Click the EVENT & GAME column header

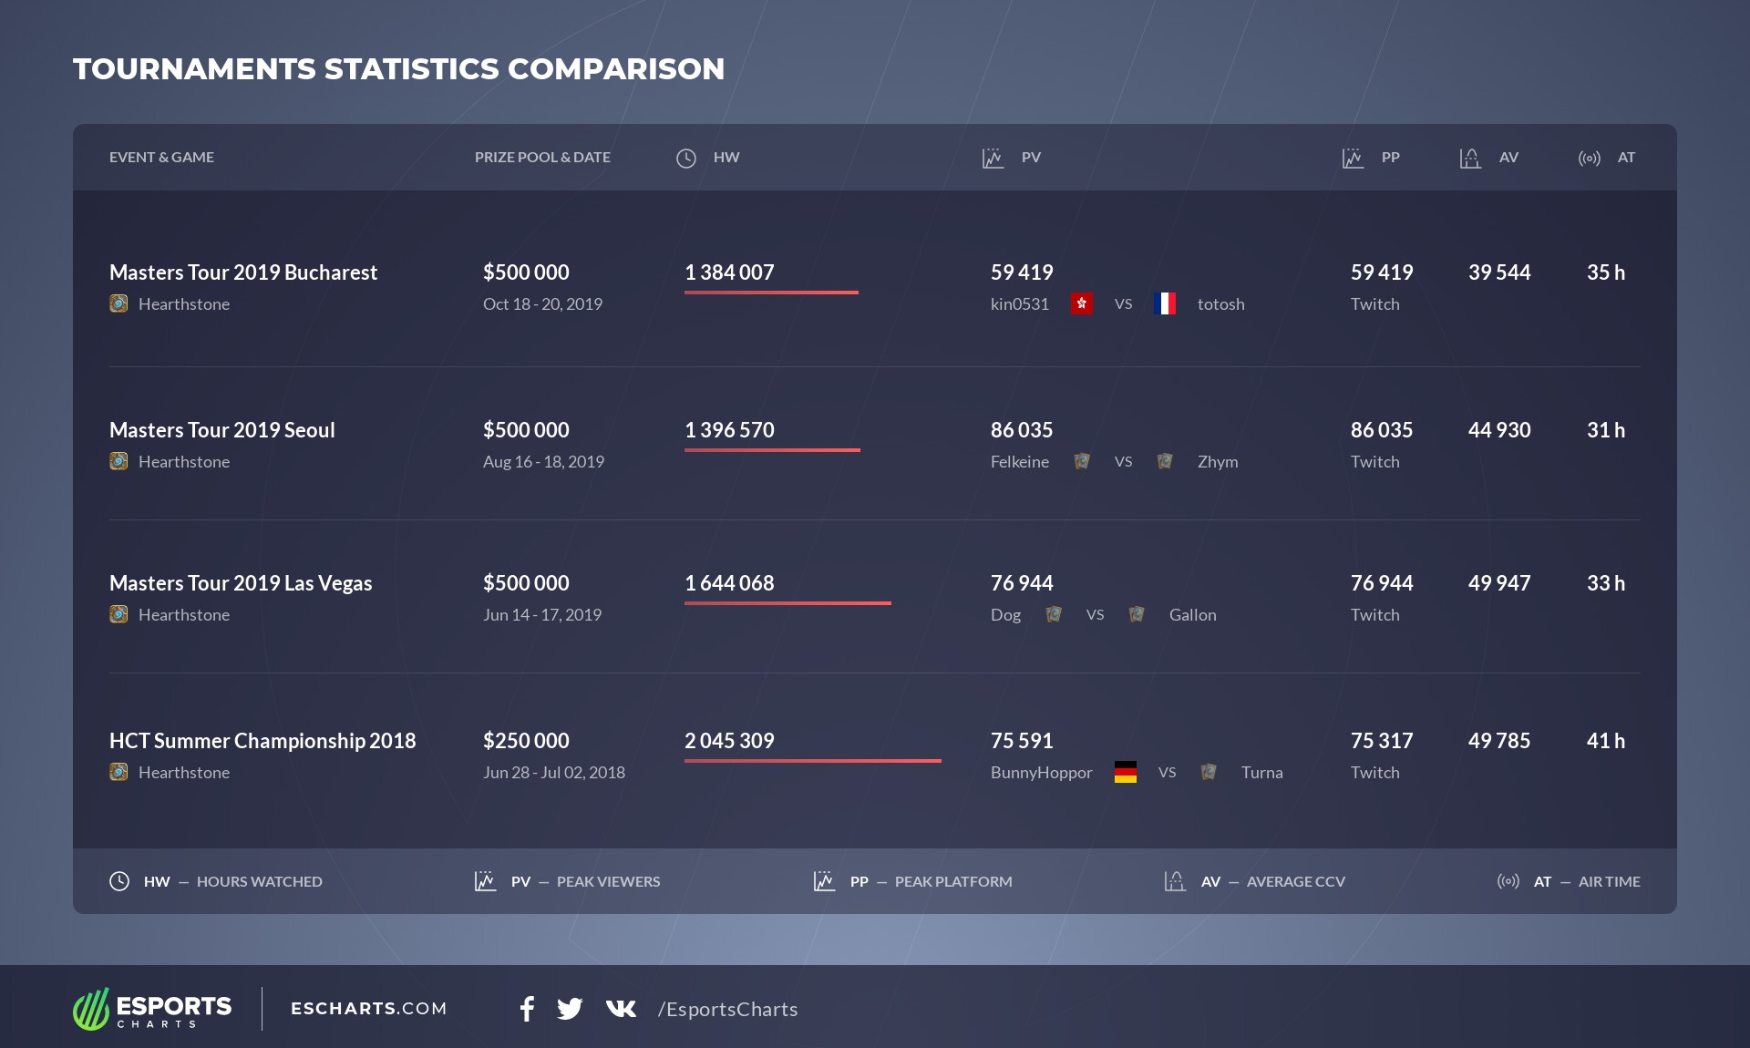pos(161,158)
